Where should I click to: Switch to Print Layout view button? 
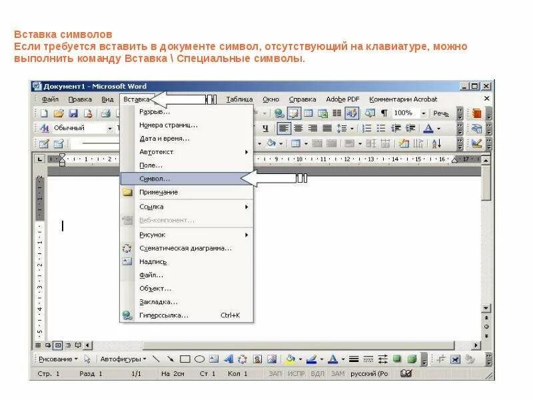[58, 345]
